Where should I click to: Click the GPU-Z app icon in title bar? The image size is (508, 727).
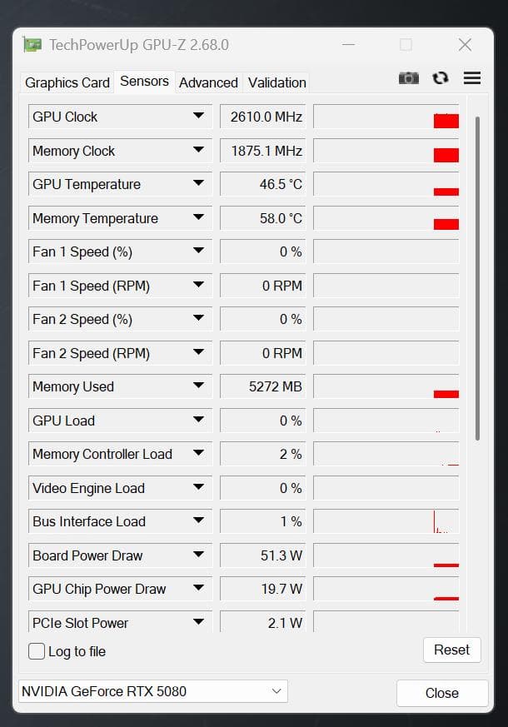tap(32, 44)
